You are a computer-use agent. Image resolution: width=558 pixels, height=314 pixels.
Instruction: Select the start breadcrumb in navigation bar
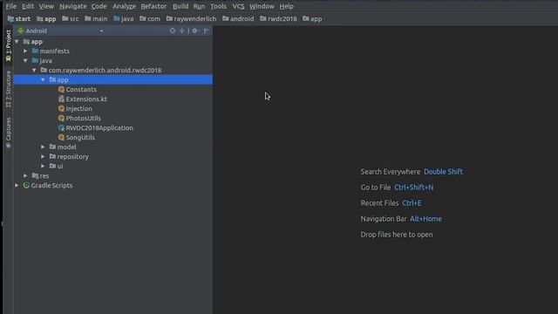(19, 19)
